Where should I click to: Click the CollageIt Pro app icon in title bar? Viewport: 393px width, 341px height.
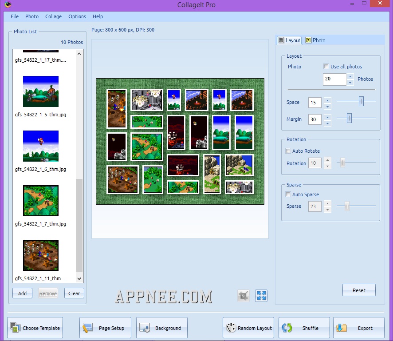click(8, 4)
